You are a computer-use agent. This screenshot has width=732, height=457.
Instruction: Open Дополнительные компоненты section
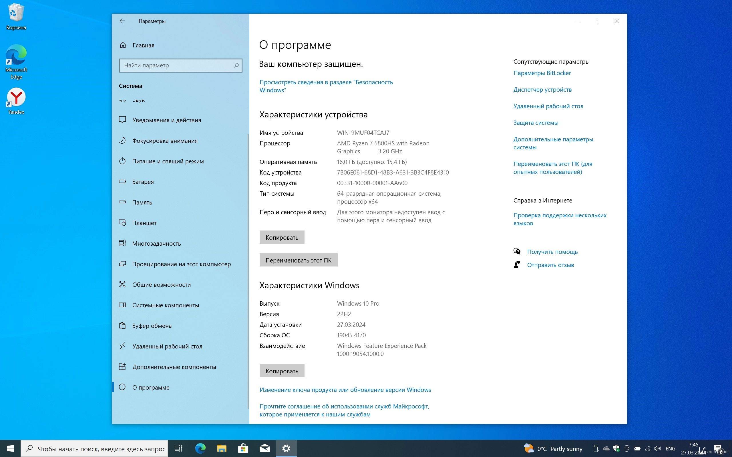[174, 367]
